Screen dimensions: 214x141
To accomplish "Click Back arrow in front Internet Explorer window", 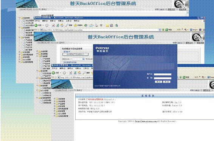I will (53, 73).
